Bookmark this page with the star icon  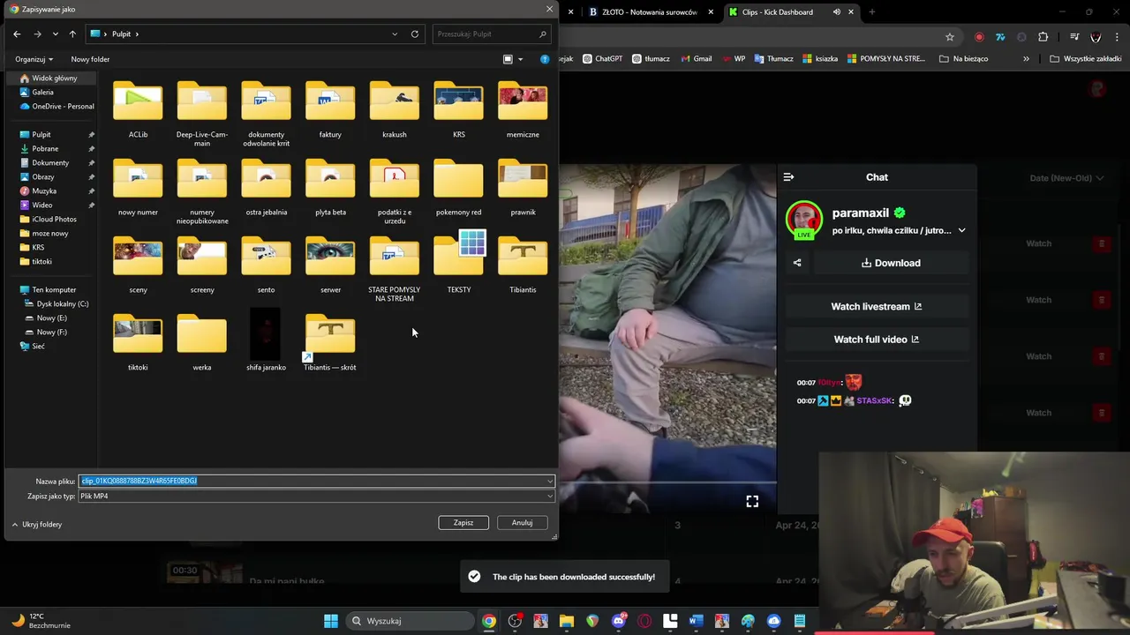pyautogui.click(x=950, y=37)
